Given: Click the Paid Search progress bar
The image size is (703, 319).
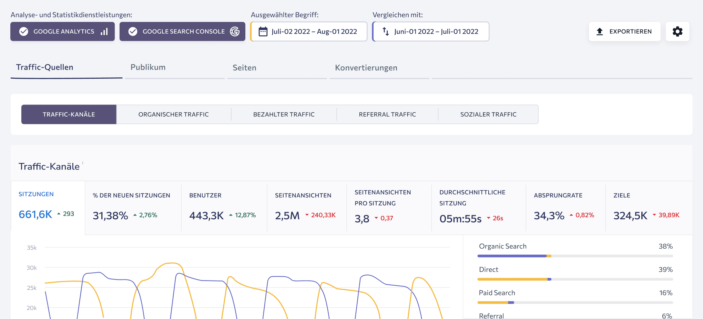Looking at the screenshot, I should click(575, 302).
